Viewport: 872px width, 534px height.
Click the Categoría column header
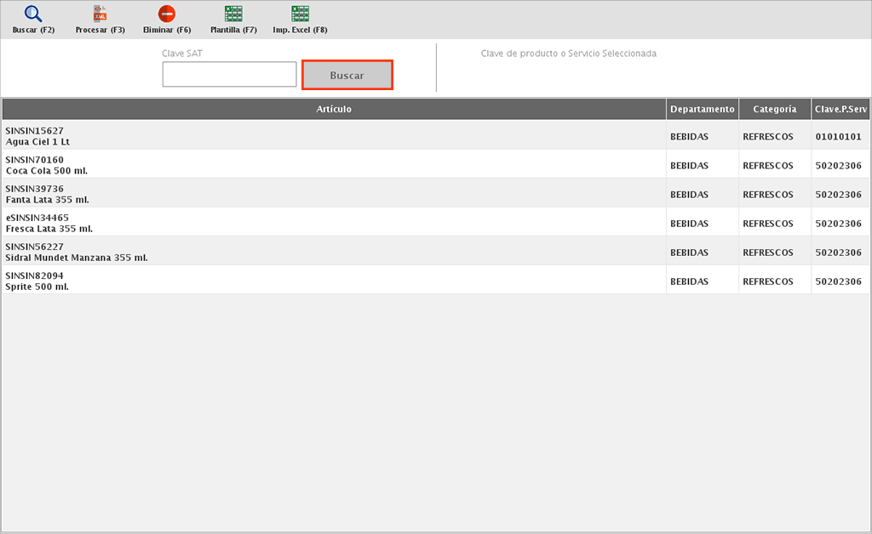pos(774,109)
